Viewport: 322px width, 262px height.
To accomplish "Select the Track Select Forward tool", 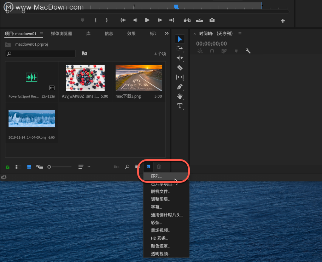I will (x=180, y=48).
